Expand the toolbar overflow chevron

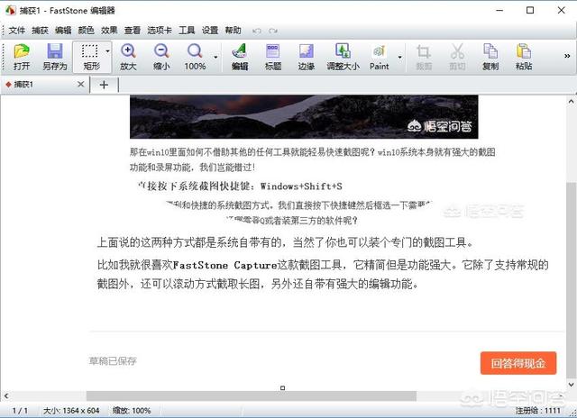pos(567,56)
